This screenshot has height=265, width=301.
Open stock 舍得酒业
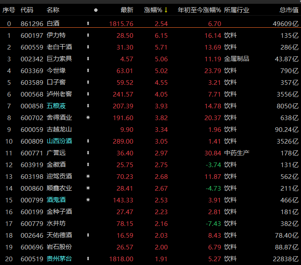[59, 118]
